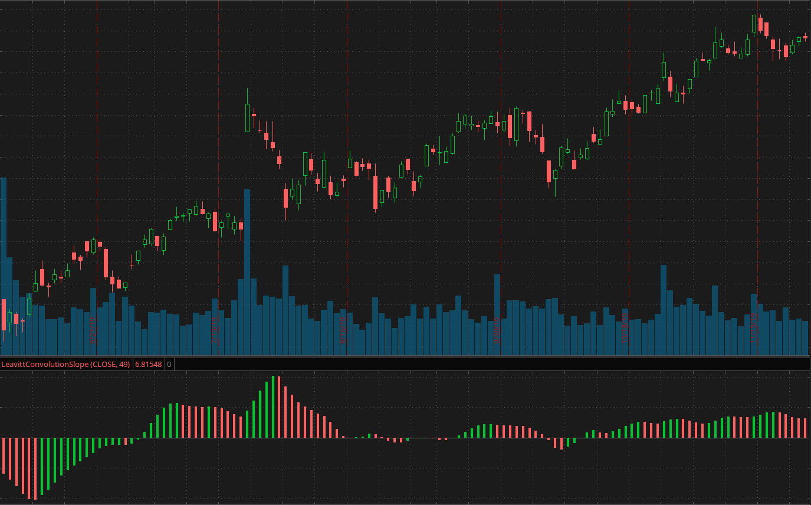The image size is (811, 505).
Task: Click the highest green candle near the top right
Action: pos(754,24)
